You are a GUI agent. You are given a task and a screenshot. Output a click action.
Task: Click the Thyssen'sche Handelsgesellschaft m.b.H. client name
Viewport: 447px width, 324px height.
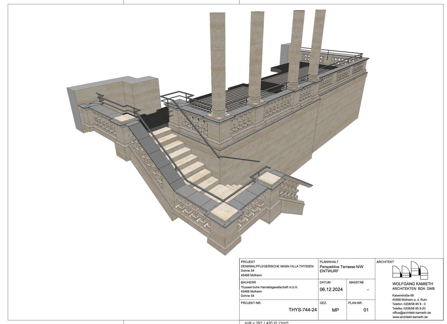click(x=269, y=287)
